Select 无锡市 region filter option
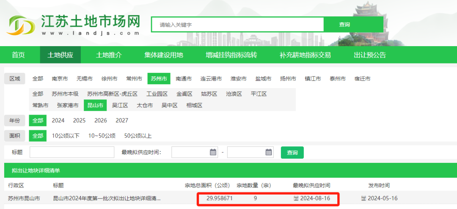457x209 pixels. [85, 79]
